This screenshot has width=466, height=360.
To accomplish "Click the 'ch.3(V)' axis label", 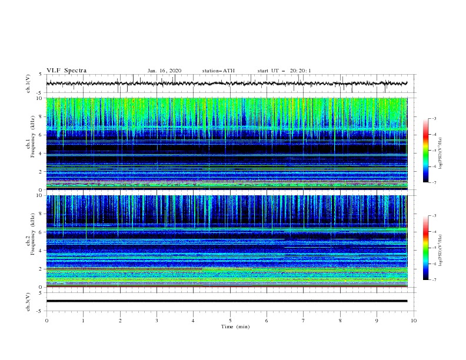I will 28,302.
